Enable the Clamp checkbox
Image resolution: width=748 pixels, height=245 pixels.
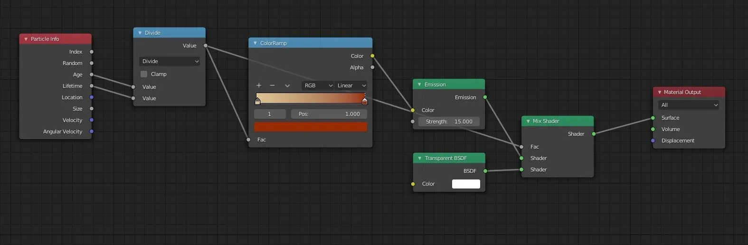(x=144, y=74)
